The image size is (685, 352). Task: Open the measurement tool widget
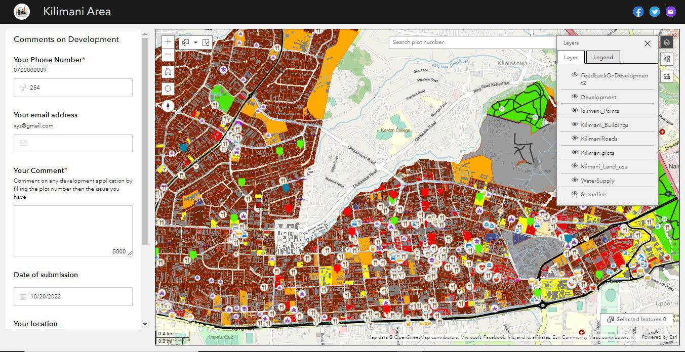667,76
